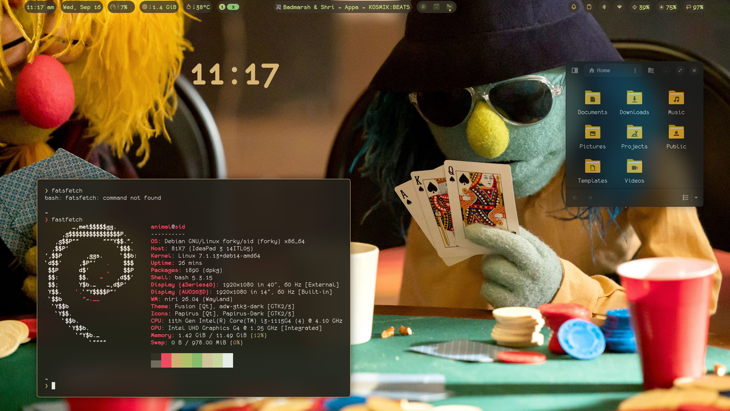Open the Public folder
Image resolution: width=730 pixels, height=411 pixels.
pos(676,136)
